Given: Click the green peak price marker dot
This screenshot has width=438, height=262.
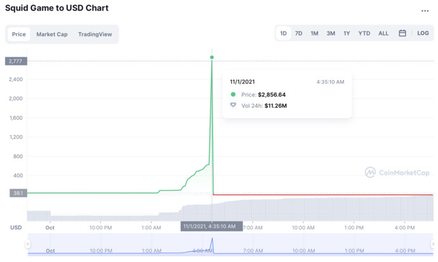Looking at the screenshot, I should (x=212, y=57).
